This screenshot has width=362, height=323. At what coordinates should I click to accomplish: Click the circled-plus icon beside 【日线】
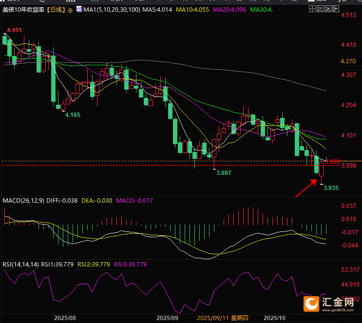coord(70,10)
